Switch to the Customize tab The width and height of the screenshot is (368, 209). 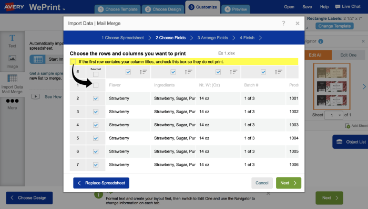tap(203, 7)
